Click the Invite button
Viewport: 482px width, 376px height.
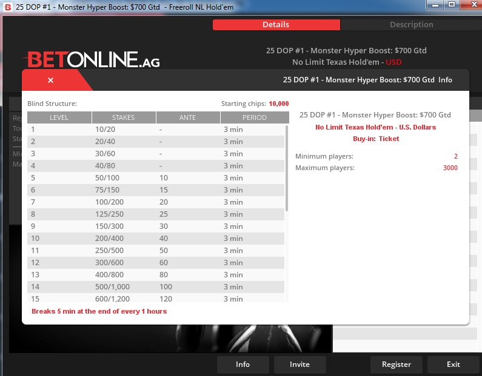300,364
